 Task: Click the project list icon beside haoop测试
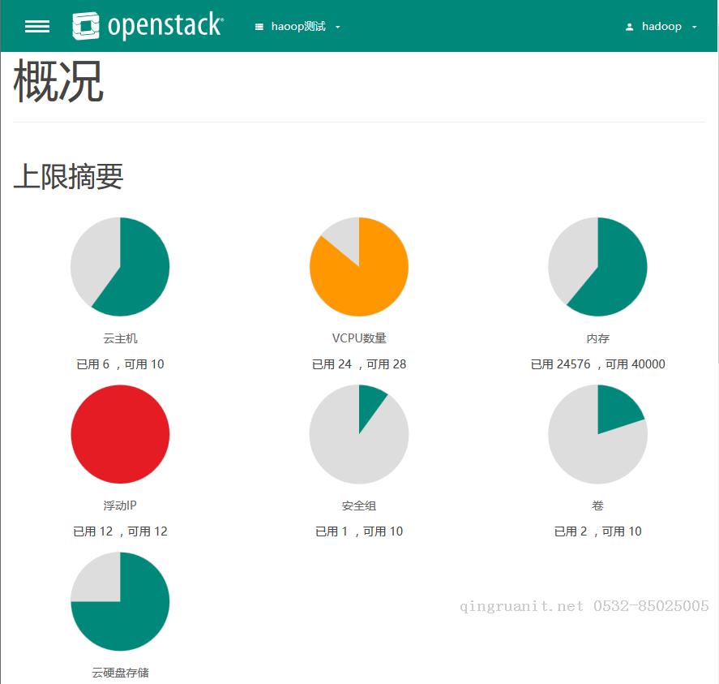[259, 27]
